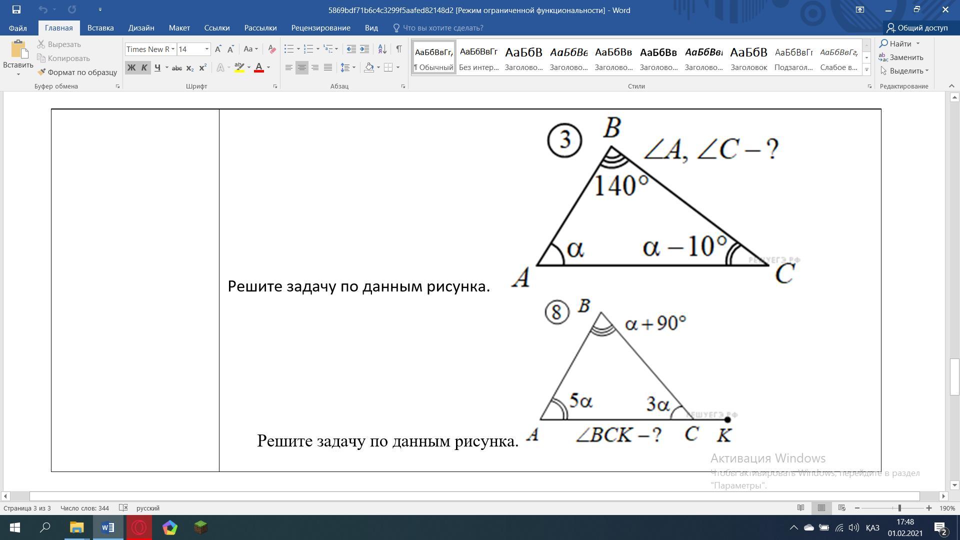Click the page count 'Страница 3 из 3'
Image resolution: width=960 pixels, height=540 pixels.
[x=27, y=508]
